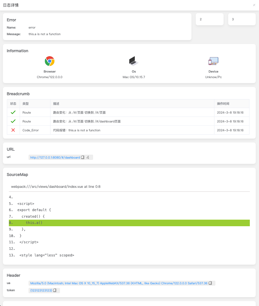Click the card labeled 3
Image resolution: width=259 pixels, height=306 pixels.
(242, 19)
